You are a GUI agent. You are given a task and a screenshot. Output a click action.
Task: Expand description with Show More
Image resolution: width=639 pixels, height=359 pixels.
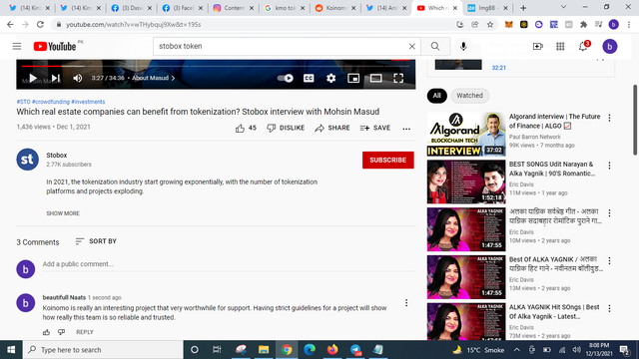point(63,213)
